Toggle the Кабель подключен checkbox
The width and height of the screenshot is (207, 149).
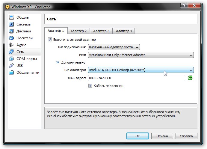[90, 86]
